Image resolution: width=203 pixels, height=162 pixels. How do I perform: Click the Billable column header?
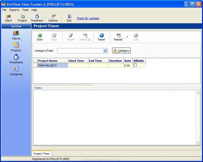coord(139,61)
